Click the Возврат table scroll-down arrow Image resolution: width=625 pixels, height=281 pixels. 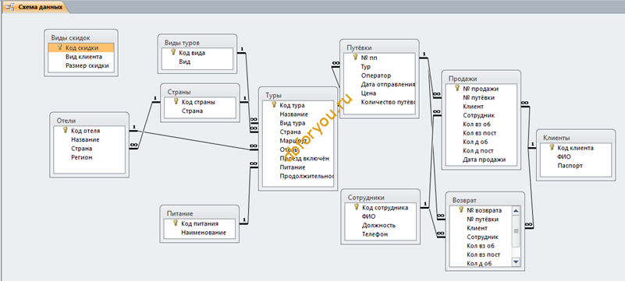tap(516, 262)
